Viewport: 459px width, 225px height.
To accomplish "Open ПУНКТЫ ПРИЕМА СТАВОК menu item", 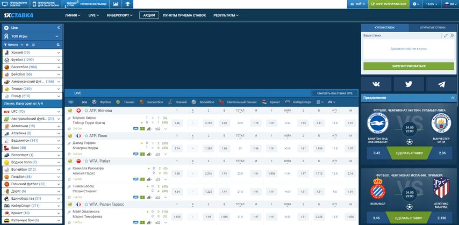I will coord(184,15).
